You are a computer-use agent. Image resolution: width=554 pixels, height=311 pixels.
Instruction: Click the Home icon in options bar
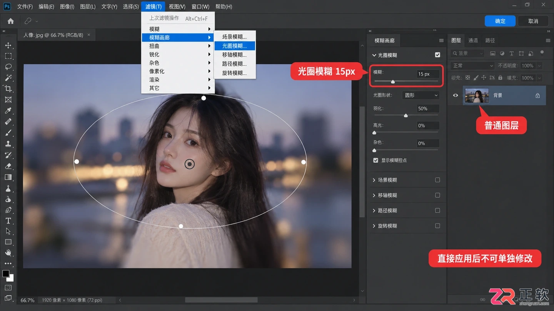point(11,21)
